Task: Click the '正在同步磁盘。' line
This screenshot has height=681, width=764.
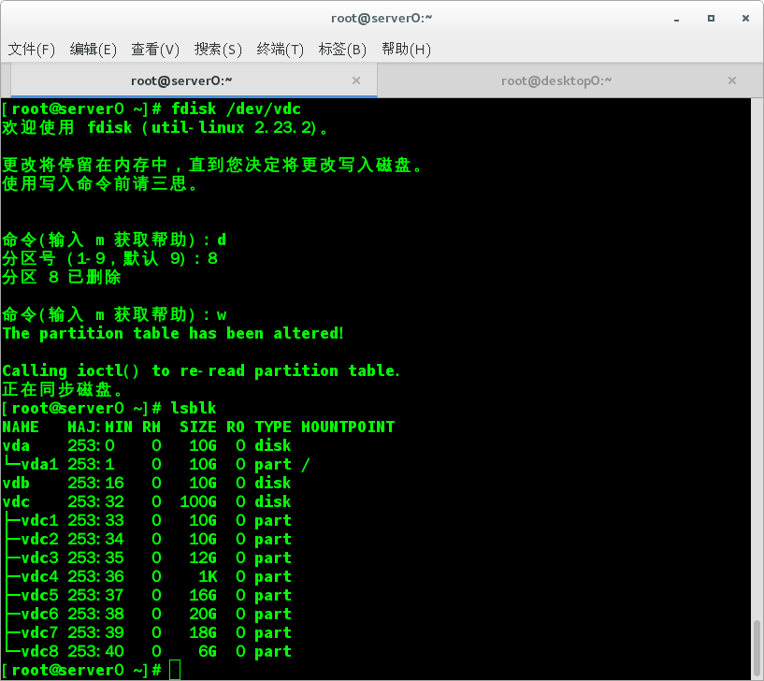Action: [x=63, y=389]
